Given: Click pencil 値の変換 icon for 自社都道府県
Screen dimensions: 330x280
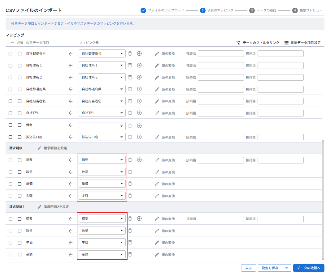Looking at the screenshot, I should click(x=157, y=89).
